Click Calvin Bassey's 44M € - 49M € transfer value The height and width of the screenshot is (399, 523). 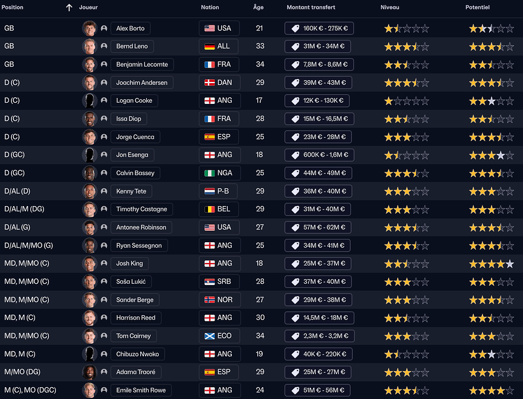click(319, 173)
